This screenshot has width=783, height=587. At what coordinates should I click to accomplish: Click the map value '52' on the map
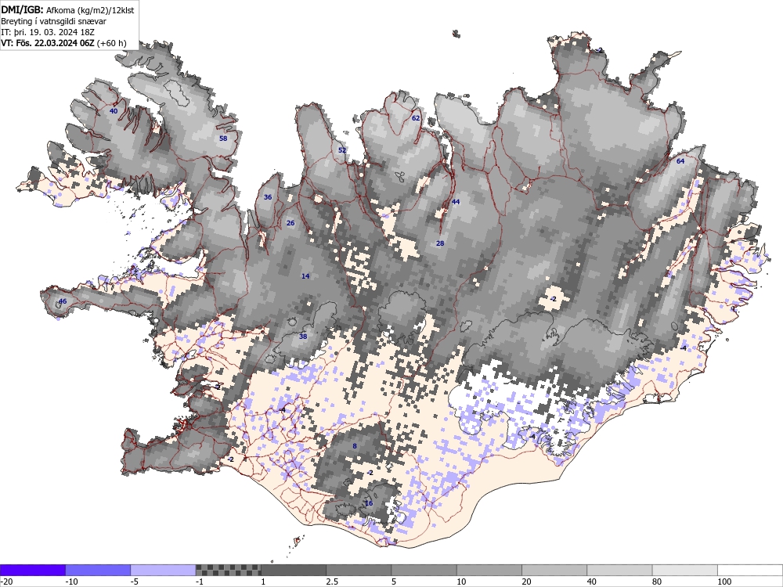[x=342, y=150]
